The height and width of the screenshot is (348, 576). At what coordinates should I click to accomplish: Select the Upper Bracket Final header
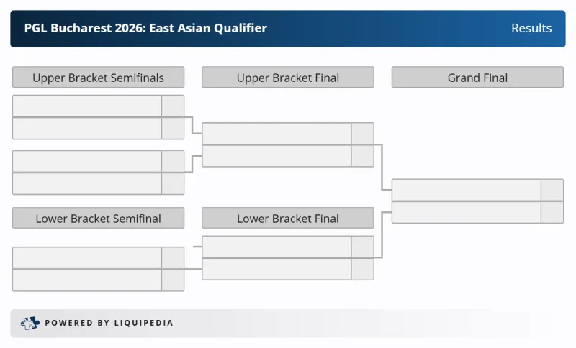coord(288,78)
